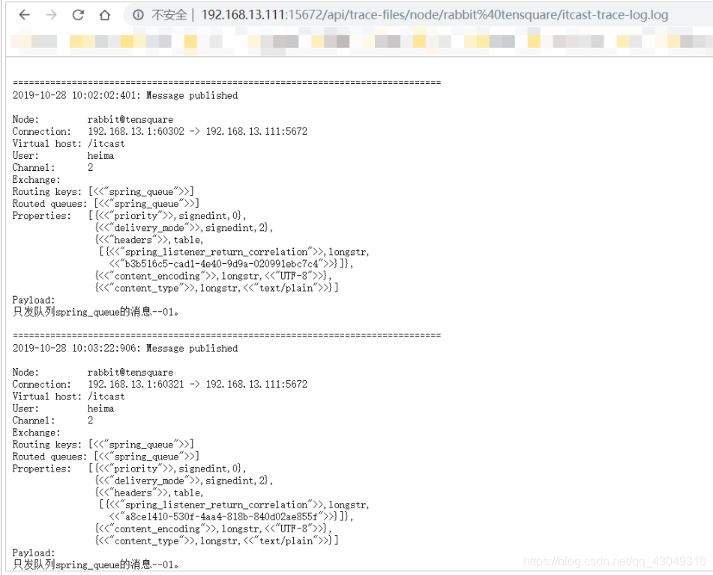Click first entry's User value heima

[x=100, y=155]
